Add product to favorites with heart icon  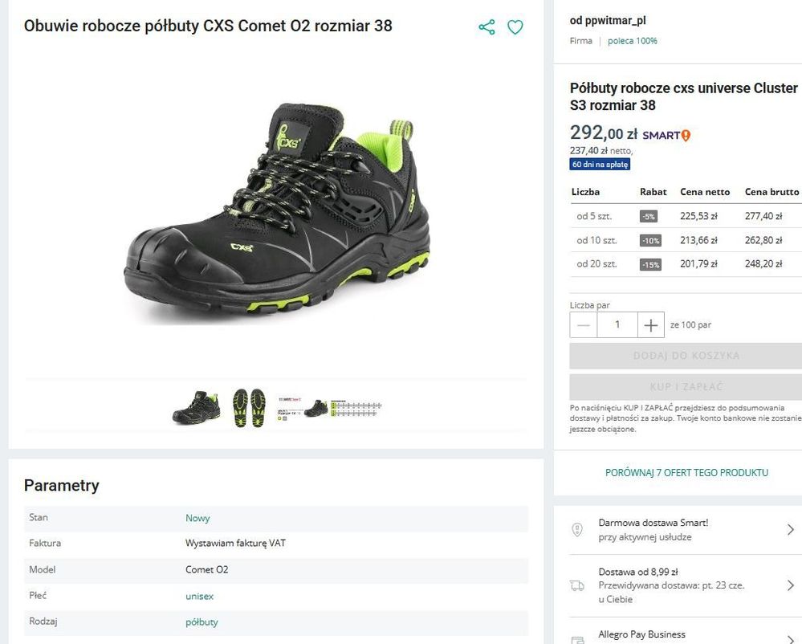(515, 27)
